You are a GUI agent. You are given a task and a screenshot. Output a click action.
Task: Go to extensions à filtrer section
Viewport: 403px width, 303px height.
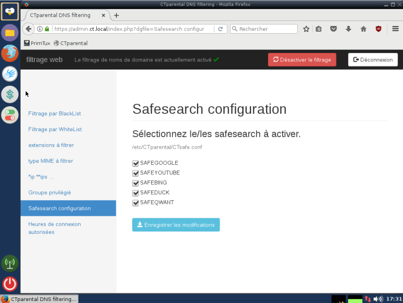tap(51, 145)
